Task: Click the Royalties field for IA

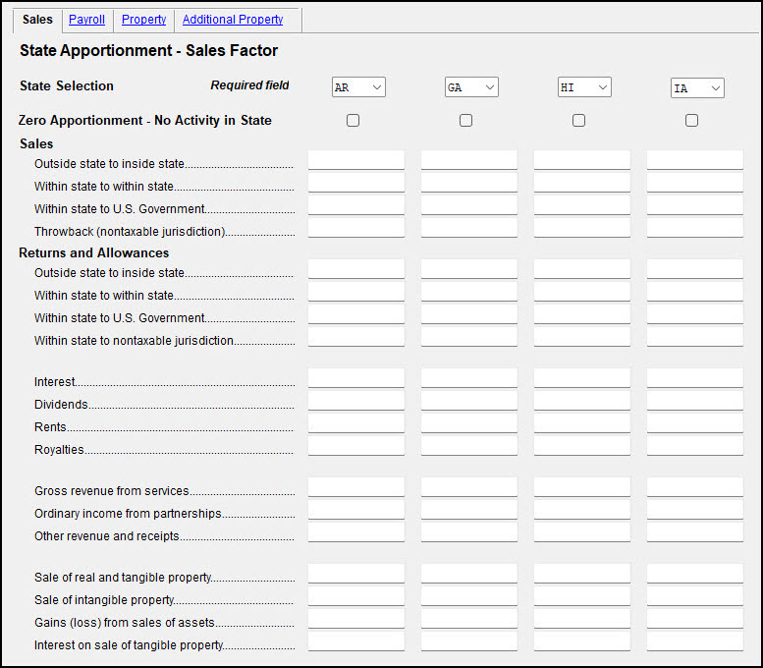Action: [695, 445]
